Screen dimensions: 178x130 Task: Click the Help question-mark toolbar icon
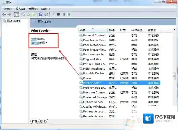[41, 15]
